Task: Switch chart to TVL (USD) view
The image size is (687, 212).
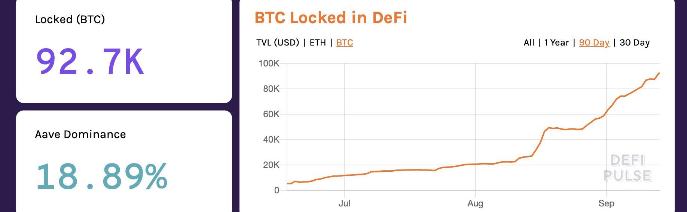Action: pos(278,43)
